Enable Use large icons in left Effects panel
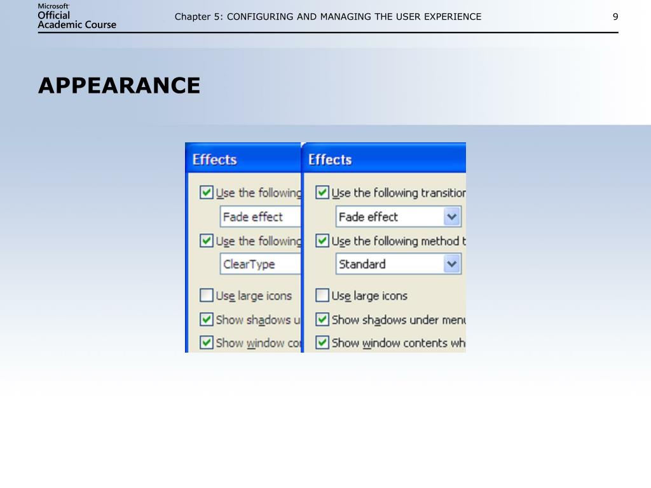 pos(207,295)
